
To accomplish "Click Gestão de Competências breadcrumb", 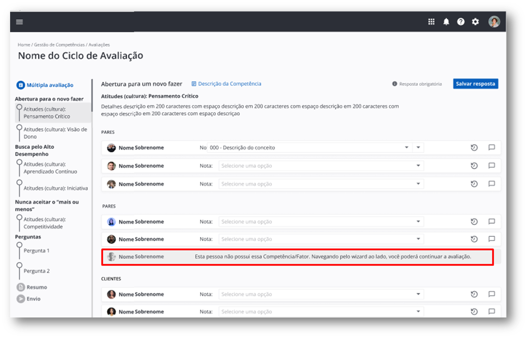I will tap(59, 45).
